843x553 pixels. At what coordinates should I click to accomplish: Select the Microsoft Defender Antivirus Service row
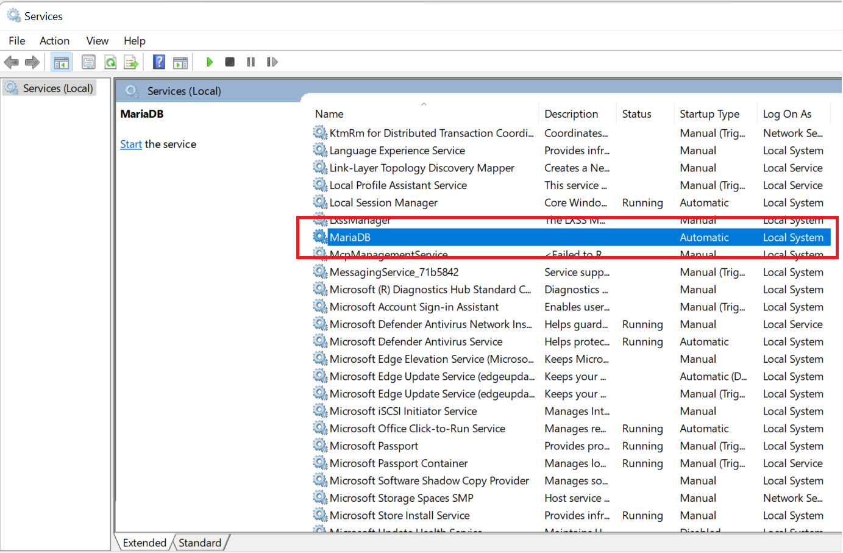416,342
